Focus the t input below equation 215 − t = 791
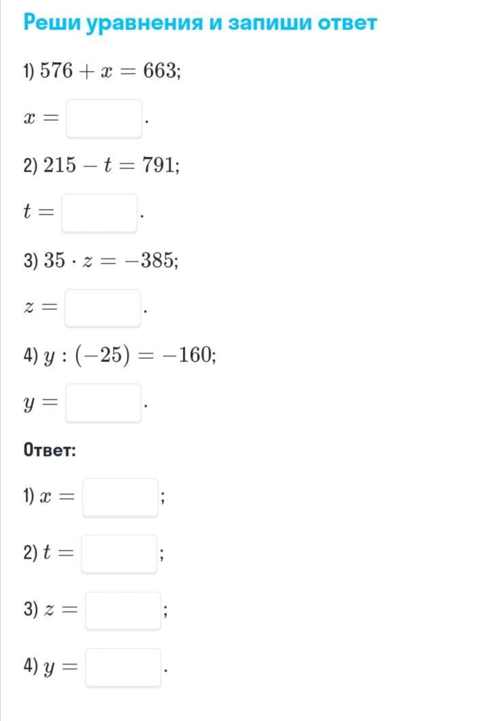The width and height of the screenshot is (484, 721). (x=99, y=213)
